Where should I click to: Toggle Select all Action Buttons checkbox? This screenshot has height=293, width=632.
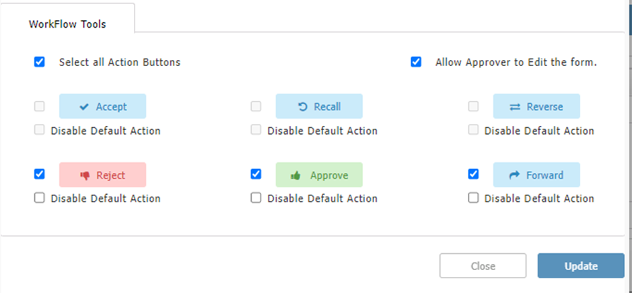click(x=40, y=62)
